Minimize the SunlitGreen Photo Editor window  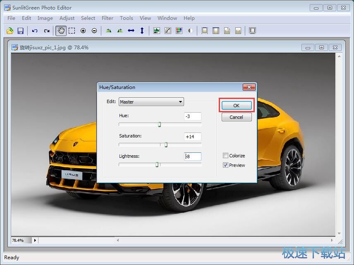click(x=316, y=8)
